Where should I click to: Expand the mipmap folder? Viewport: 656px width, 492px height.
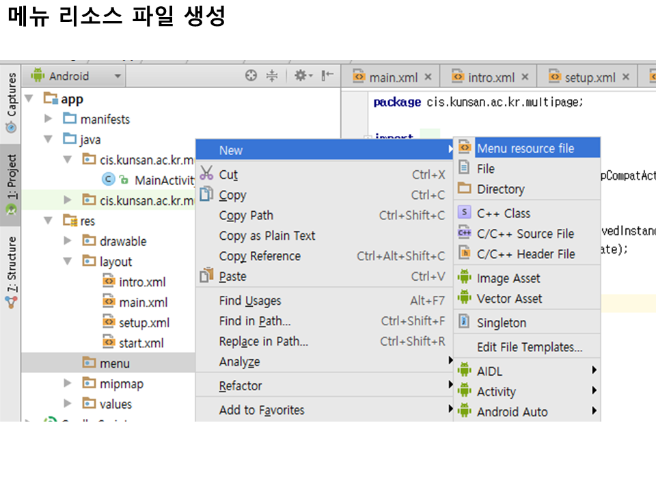(68, 383)
